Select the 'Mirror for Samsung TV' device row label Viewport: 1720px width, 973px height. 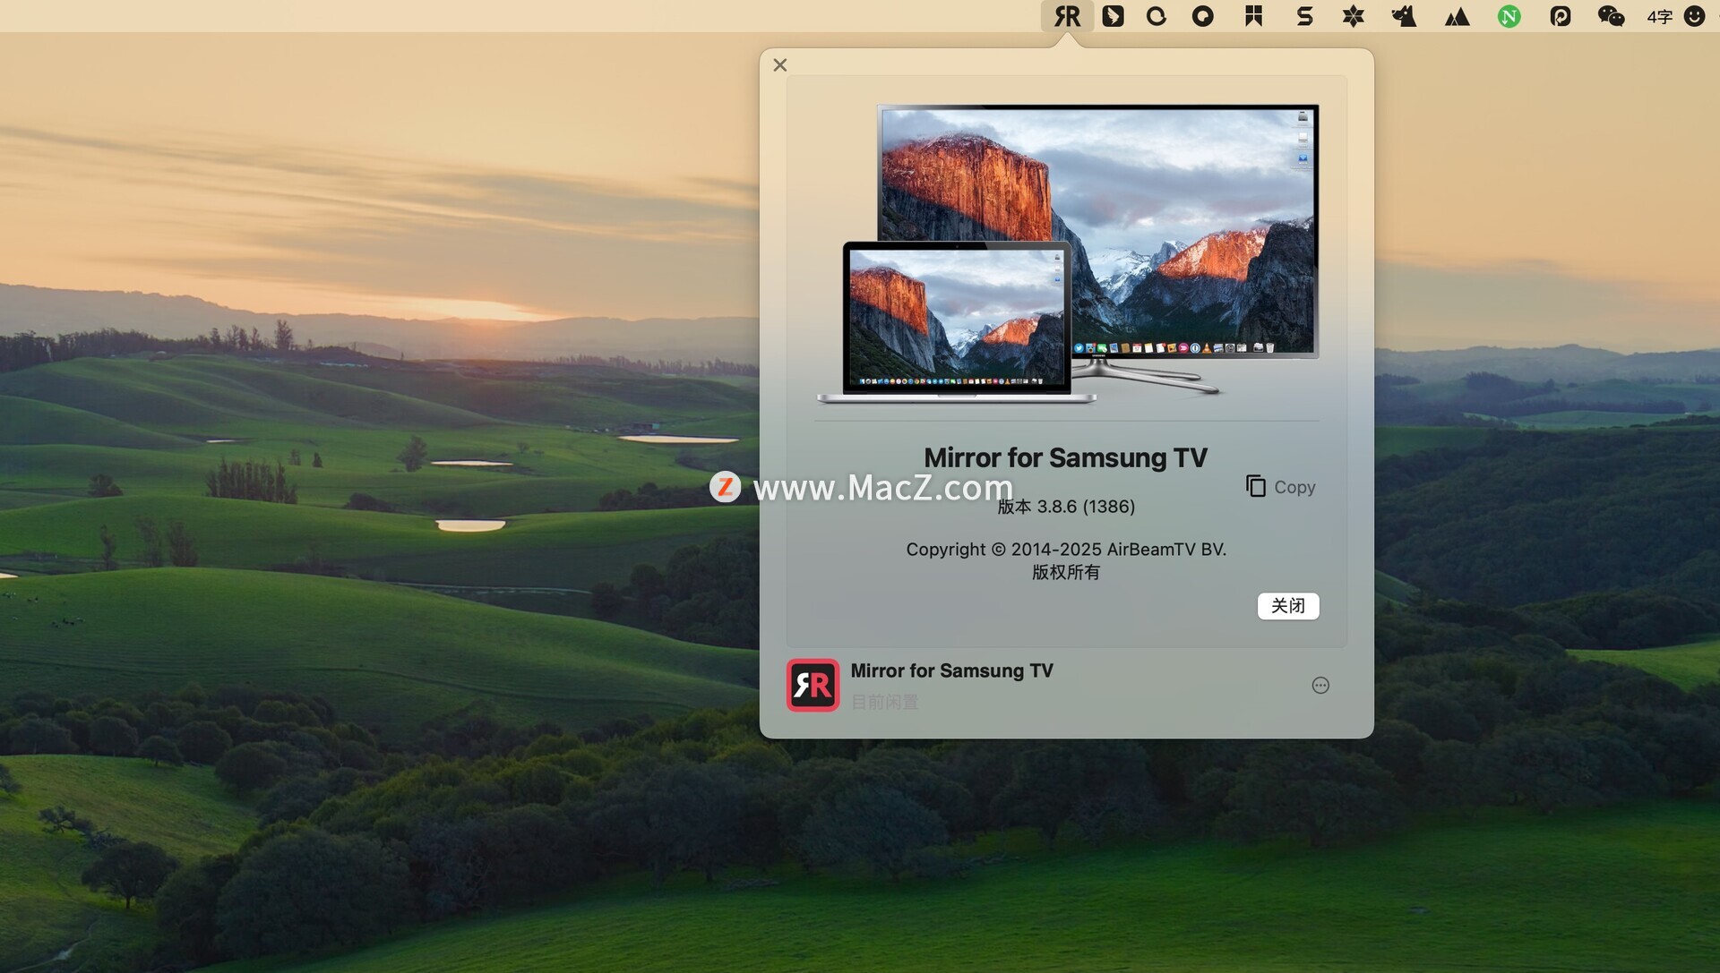pos(951,670)
